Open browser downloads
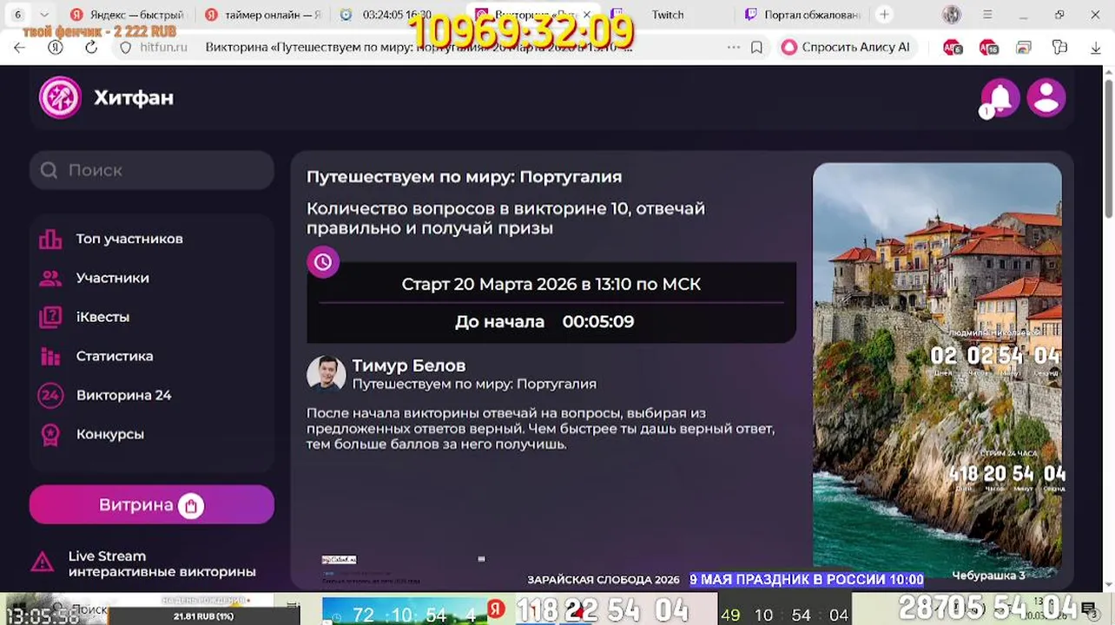1115x625 pixels. coord(1095,48)
